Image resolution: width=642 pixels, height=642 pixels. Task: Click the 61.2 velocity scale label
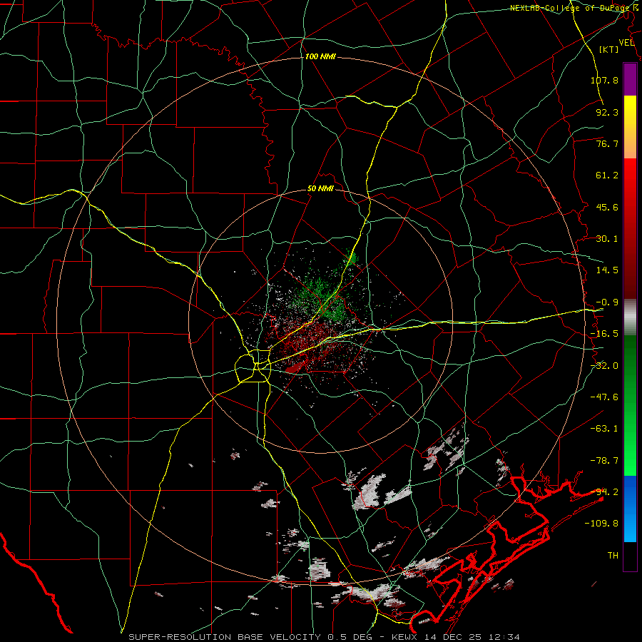[x=607, y=175]
